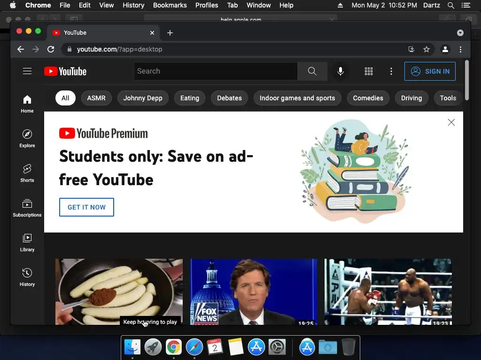Open a new Chrome tab

click(170, 33)
